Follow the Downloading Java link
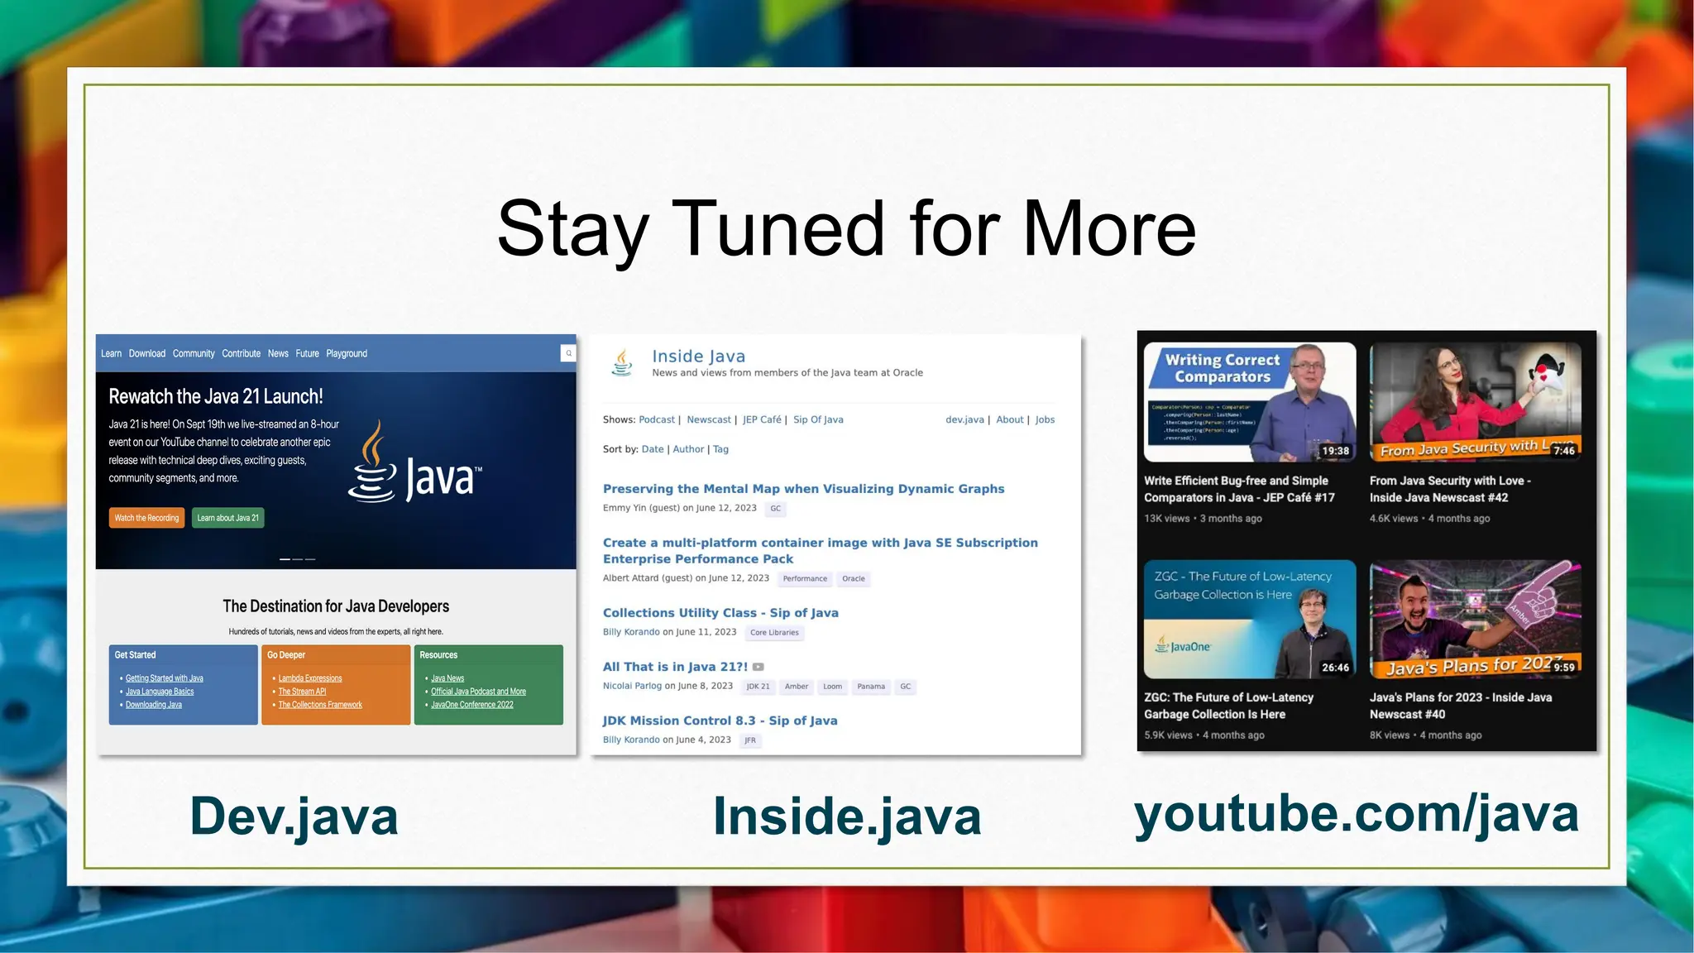Image resolution: width=1694 pixels, height=953 pixels. tap(154, 705)
